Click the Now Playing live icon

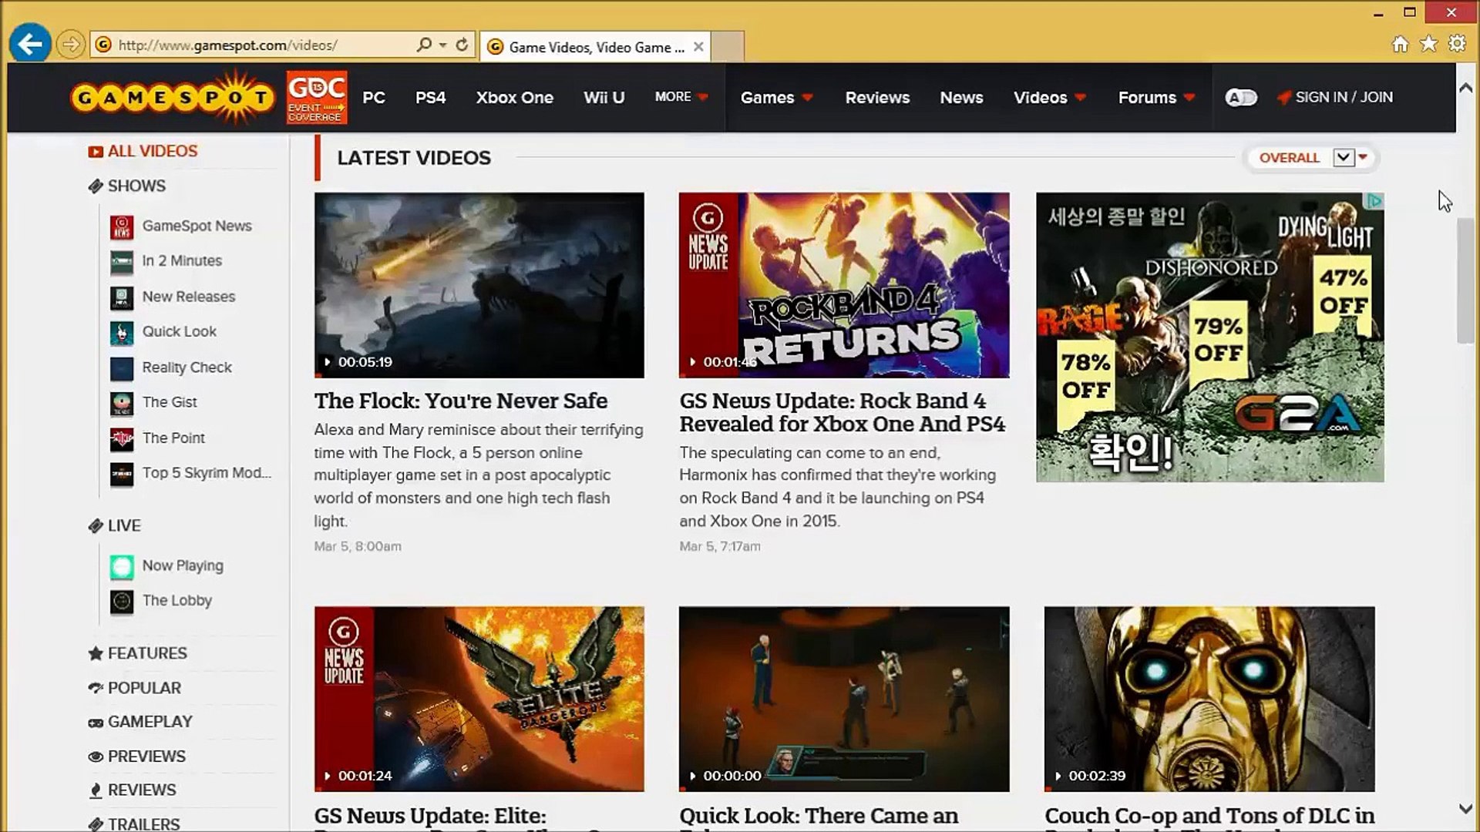click(x=123, y=566)
